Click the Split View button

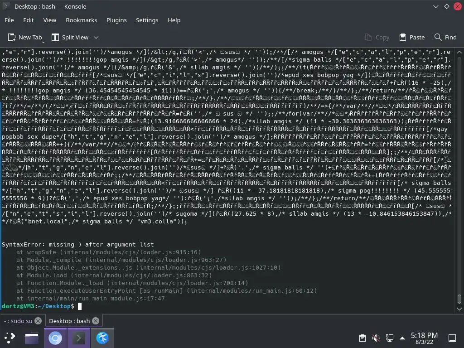70,37
